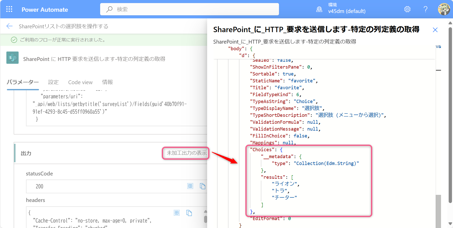Click the "Sortable": true line
453x228 pixels.
click(x=273, y=74)
